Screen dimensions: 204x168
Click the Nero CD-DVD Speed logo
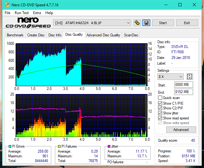click(x=28, y=23)
